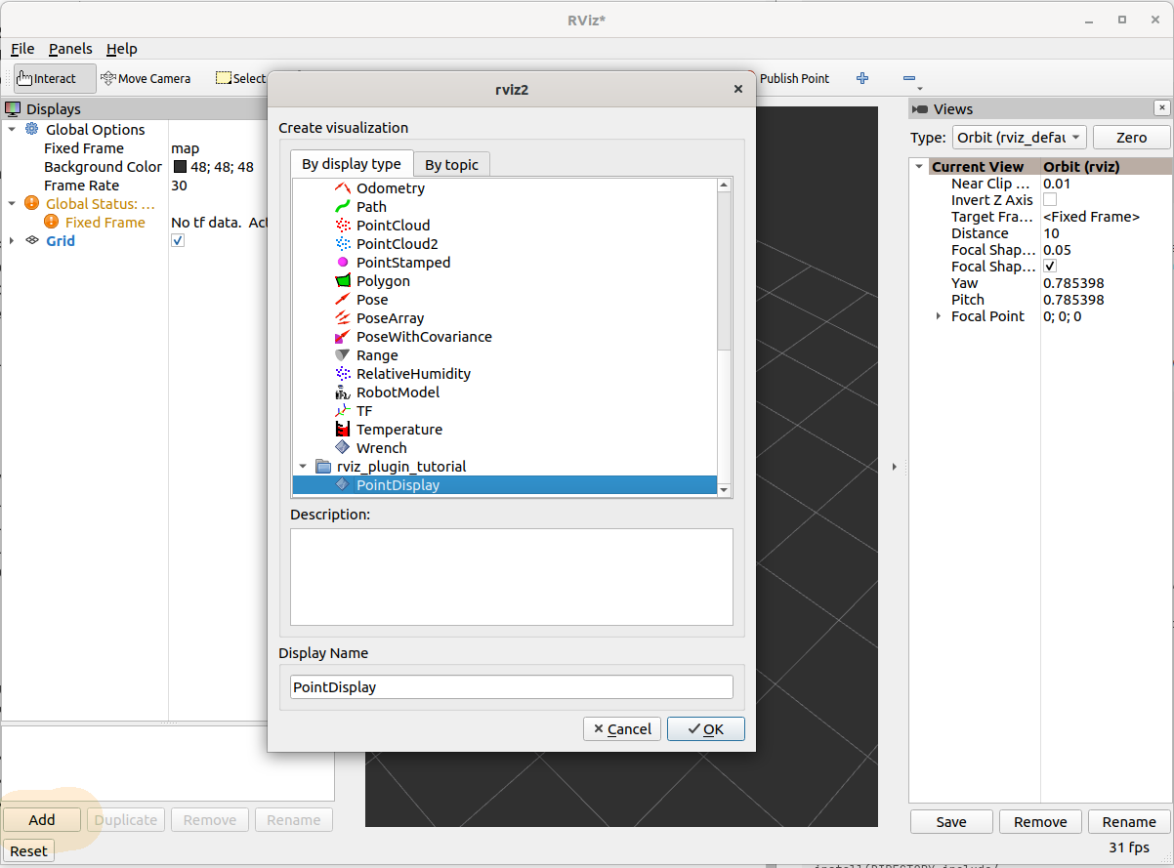Toggle the Focal Shape checkbox in Views
Viewport: 1174px width, 868px height.
click(x=1050, y=266)
